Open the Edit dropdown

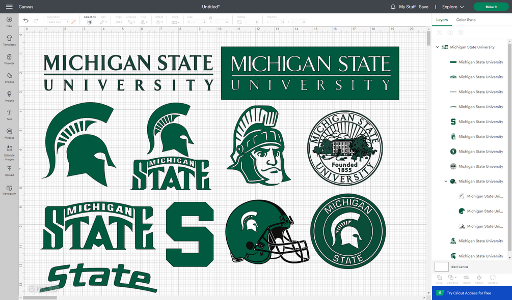click(103, 22)
